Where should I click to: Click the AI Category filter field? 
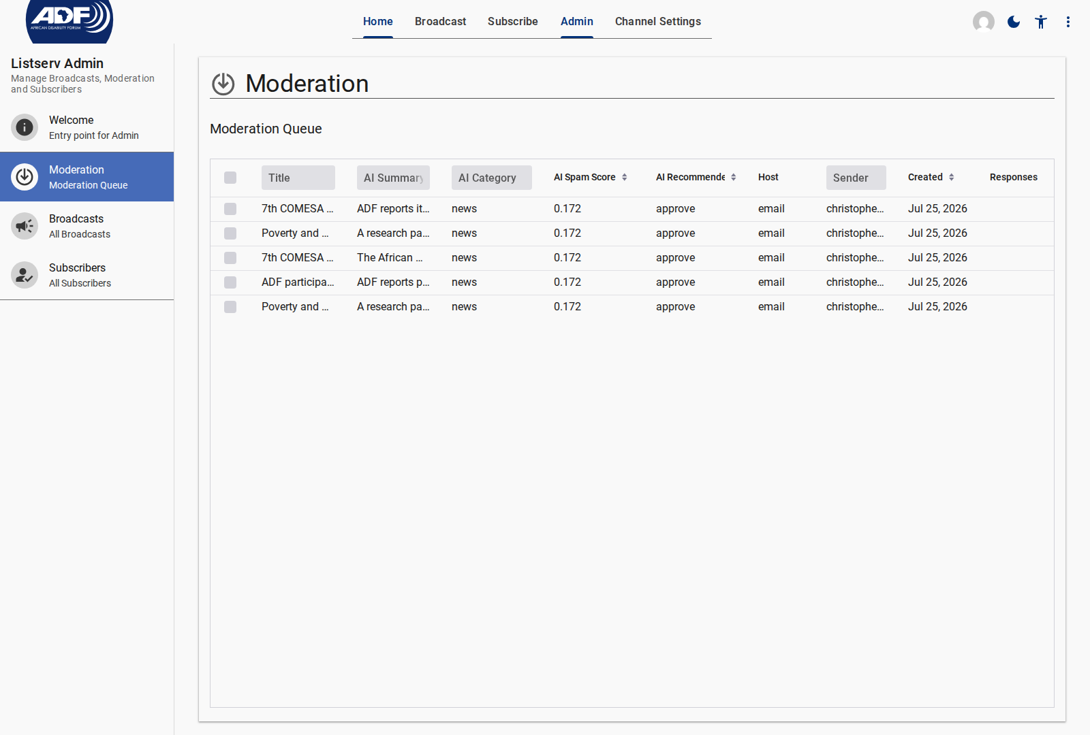tap(492, 178)
